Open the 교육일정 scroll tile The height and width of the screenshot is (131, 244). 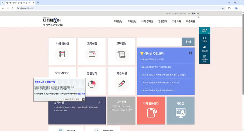(121, 51)
